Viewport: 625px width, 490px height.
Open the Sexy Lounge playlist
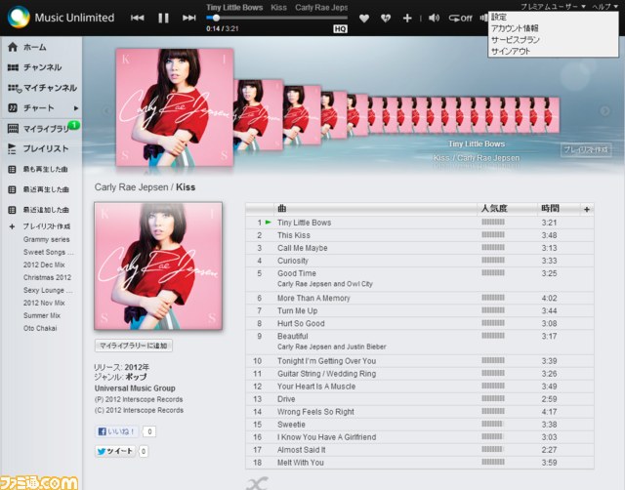pos(48,291)
